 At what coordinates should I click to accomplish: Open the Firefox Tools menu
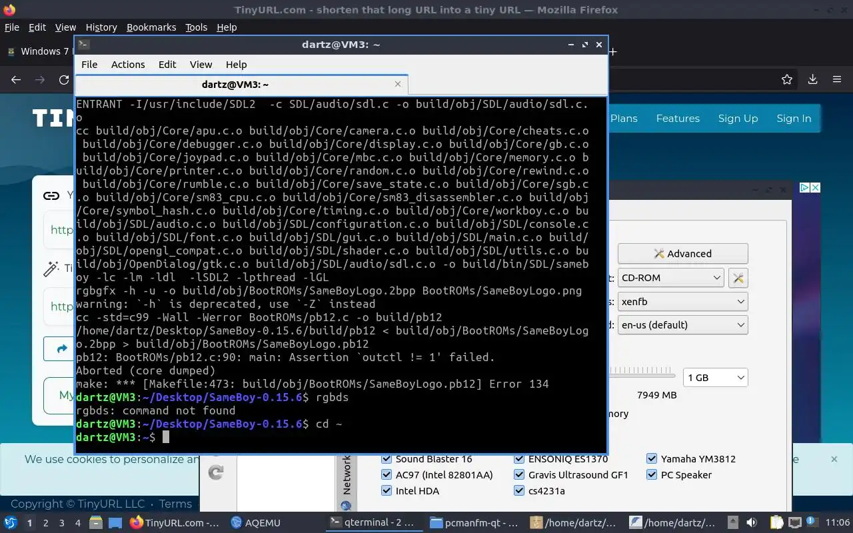pyautogui.click(x=196, y=27)
